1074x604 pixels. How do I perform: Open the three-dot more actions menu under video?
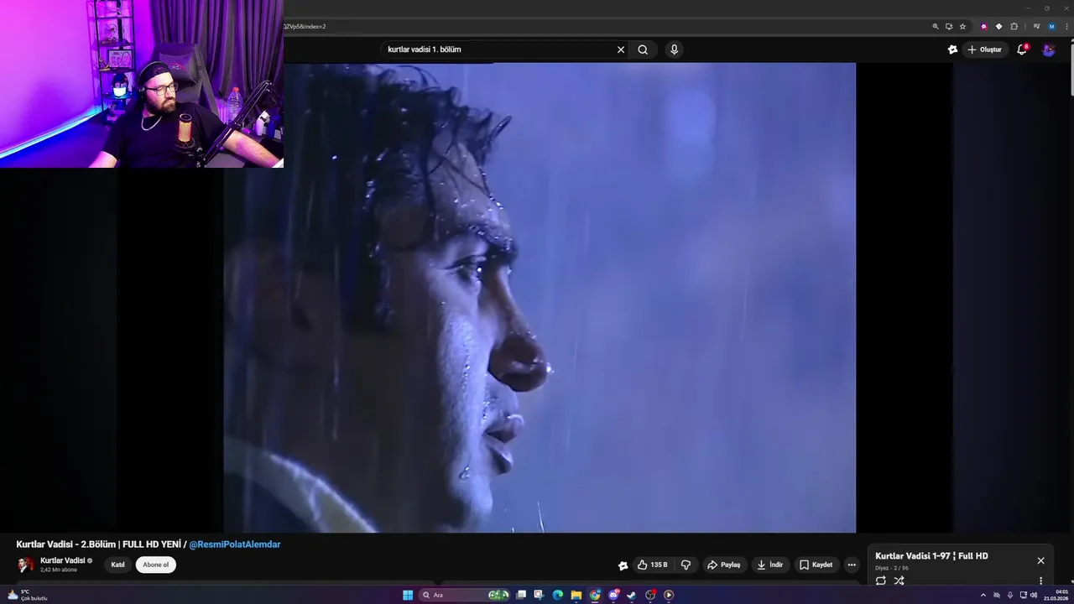tap(852, 565)
